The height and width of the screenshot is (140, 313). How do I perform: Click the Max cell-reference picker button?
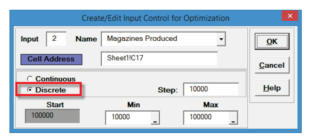pos(233,118)
